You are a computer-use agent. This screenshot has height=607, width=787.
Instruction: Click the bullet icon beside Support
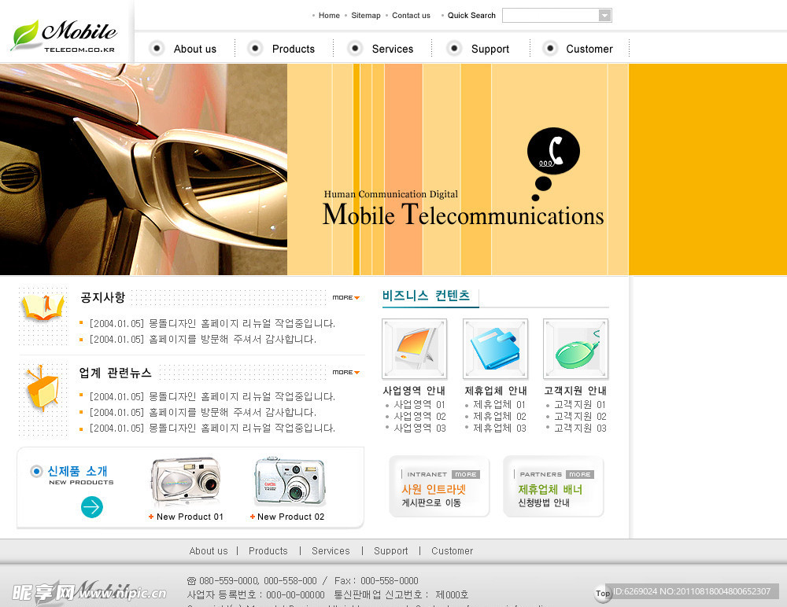454,48
